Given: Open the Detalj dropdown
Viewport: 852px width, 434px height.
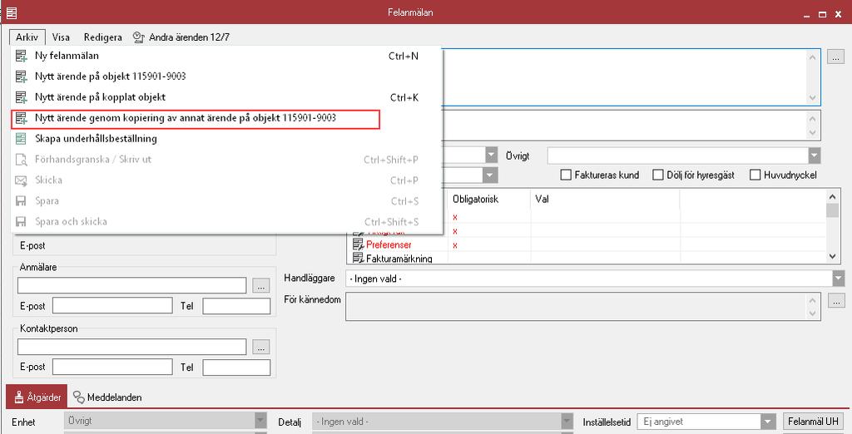Looking at the screenshot, I should click(443, 422).
